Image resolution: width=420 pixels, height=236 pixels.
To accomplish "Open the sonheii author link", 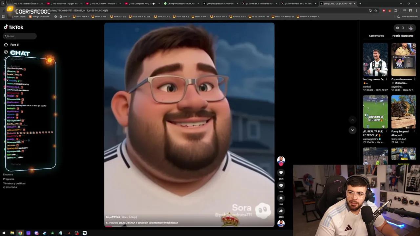I will (x=367, y=87).
